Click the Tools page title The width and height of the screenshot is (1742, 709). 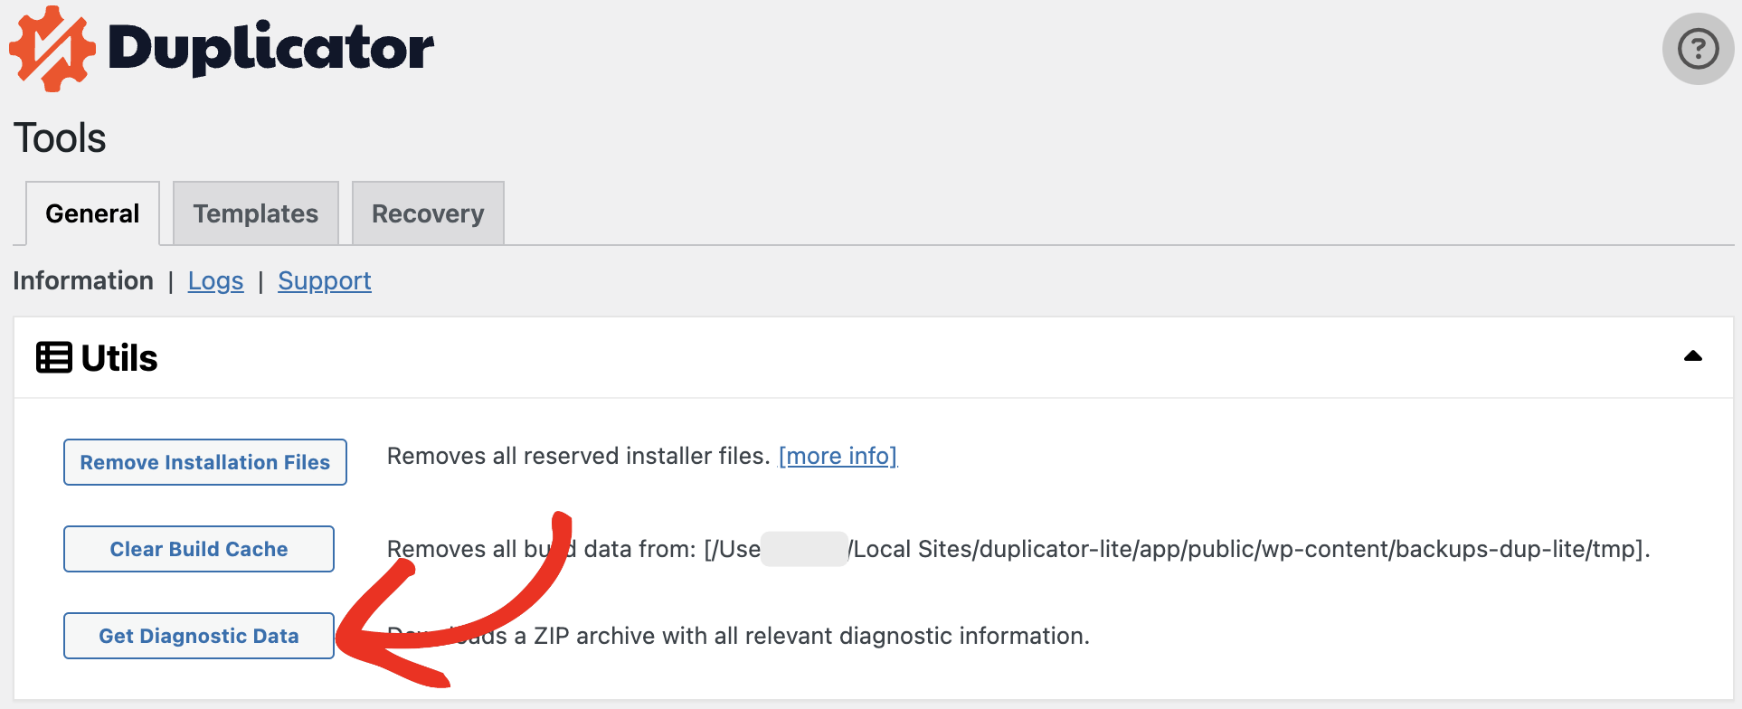[x=60, y=138]
